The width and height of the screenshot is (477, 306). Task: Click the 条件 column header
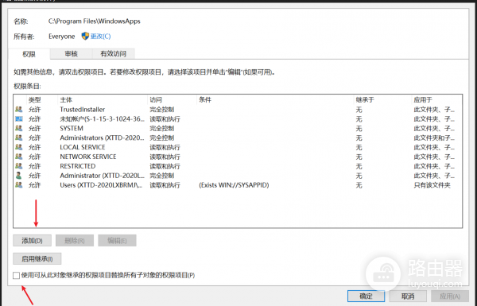205,99
